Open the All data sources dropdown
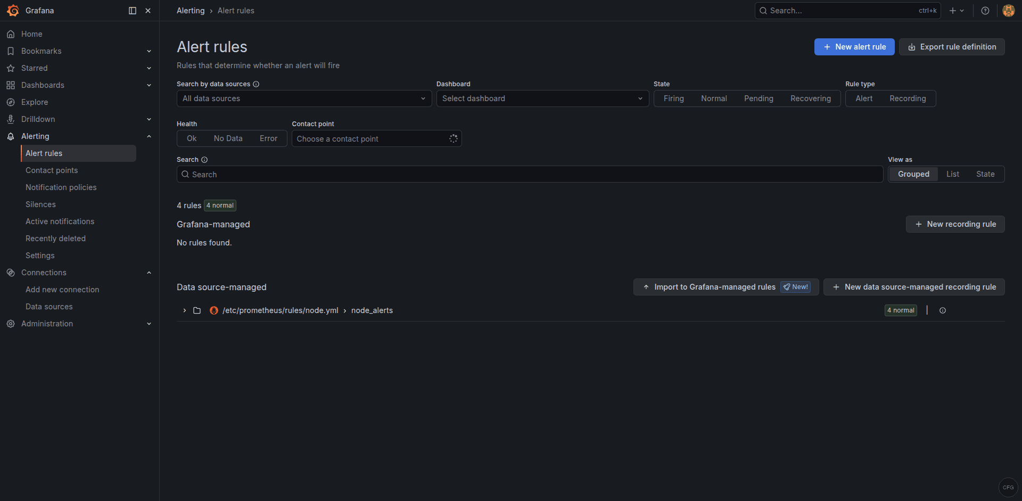 pos(303,98)
